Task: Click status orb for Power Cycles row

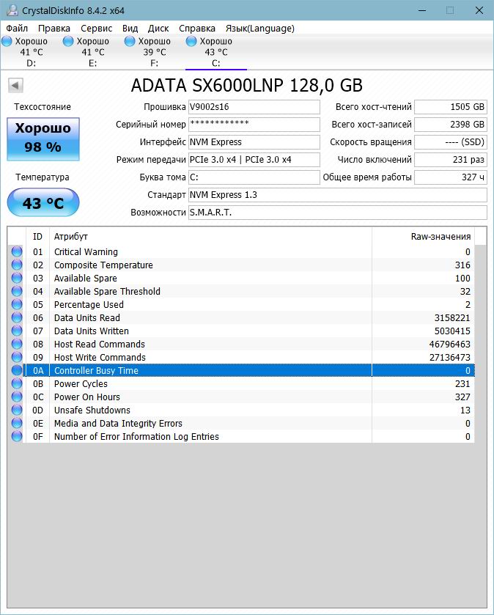Action: click(x=17, y=383)
